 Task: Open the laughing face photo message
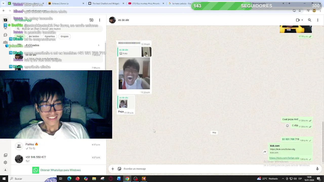coord(134,73)
